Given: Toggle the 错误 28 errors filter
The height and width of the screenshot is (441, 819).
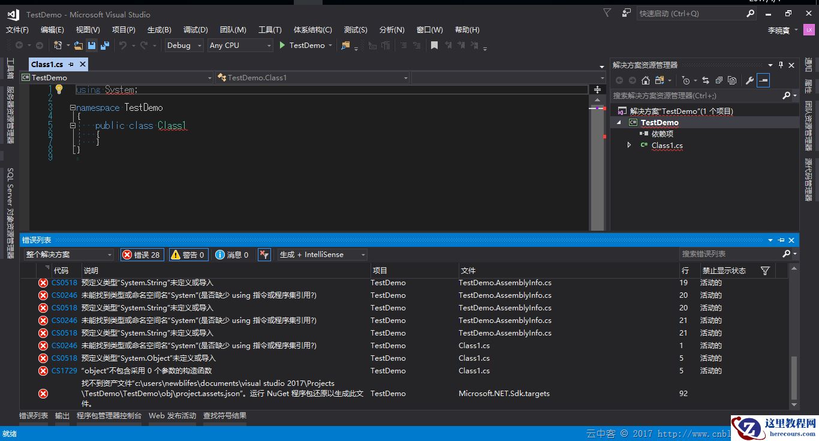Looking at the screenshot, I should click(x=141, y=255).
